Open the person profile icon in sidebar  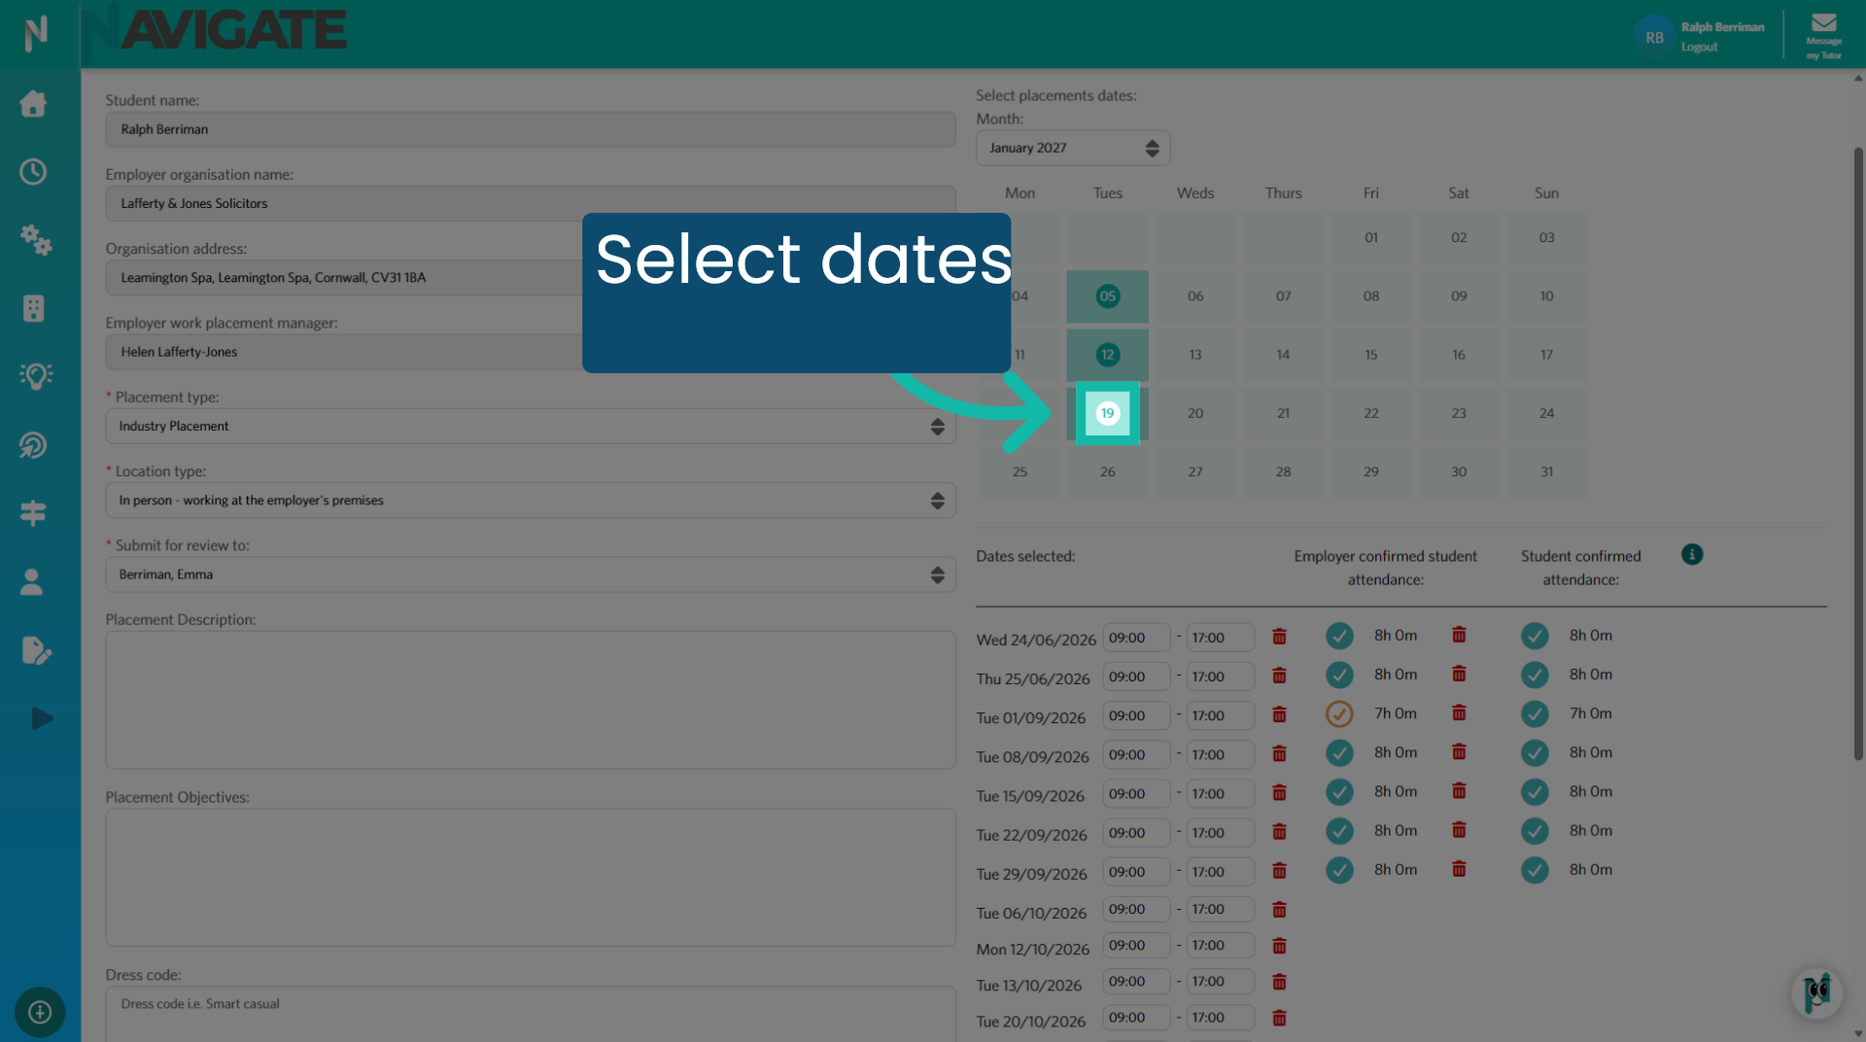pyautogui.click(x=32, y=581)
